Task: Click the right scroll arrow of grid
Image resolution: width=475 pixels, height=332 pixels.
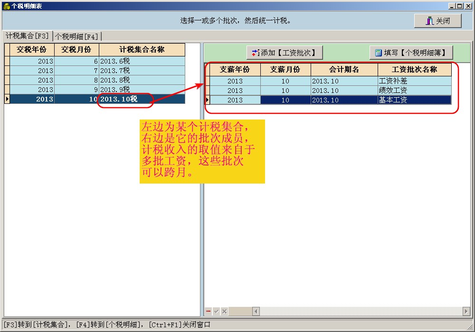Action: pos(466,312)
